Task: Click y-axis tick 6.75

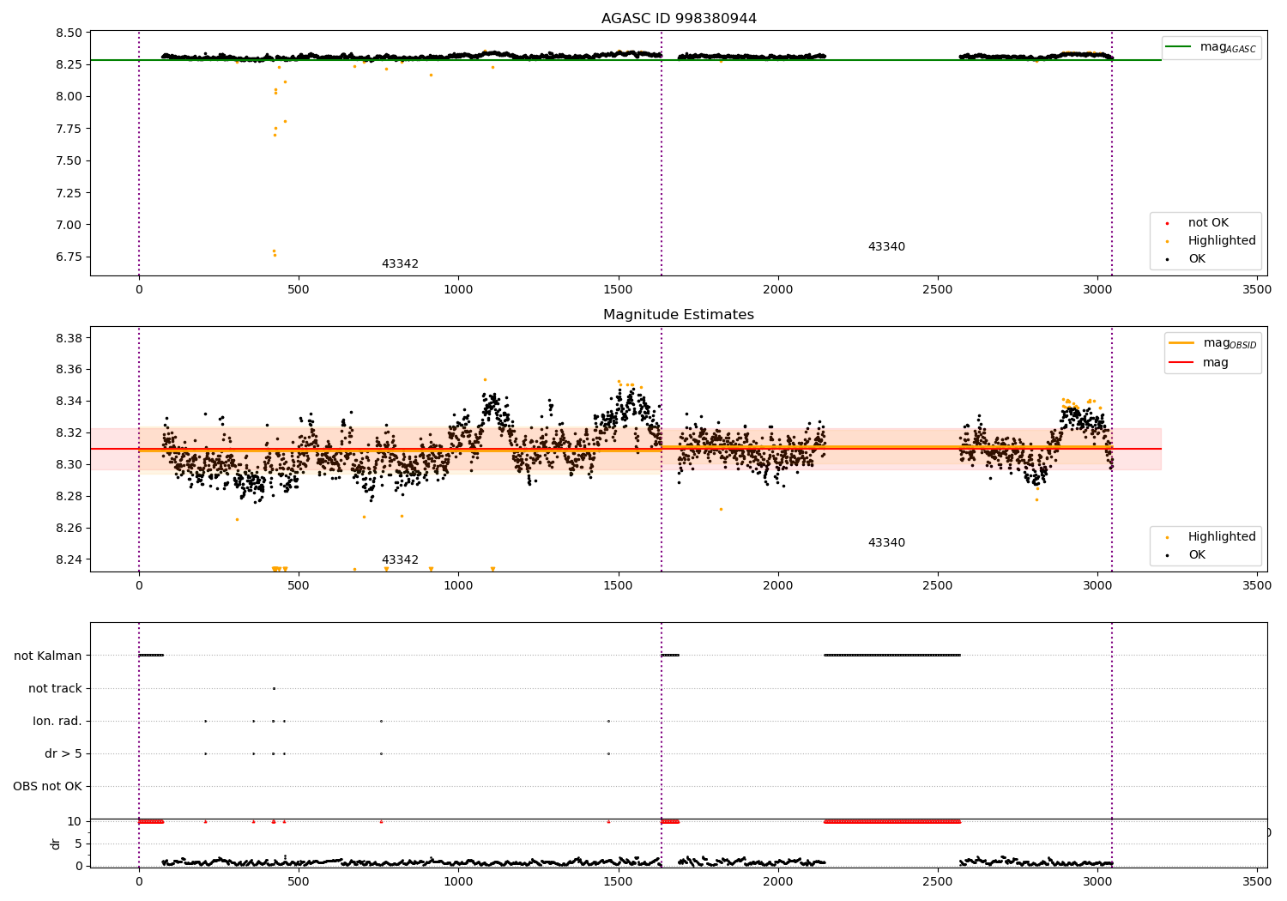Action: (x=68, y=257)
